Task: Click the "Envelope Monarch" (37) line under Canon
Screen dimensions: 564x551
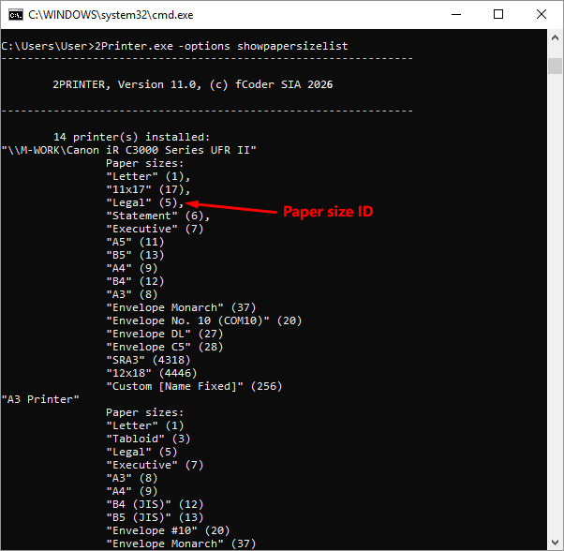Action: click(181, 308)
